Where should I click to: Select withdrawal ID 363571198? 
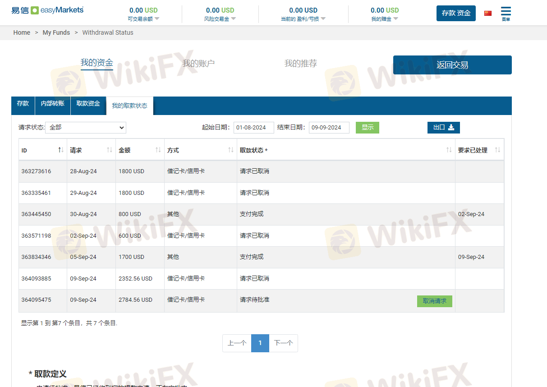coord(36,236)
